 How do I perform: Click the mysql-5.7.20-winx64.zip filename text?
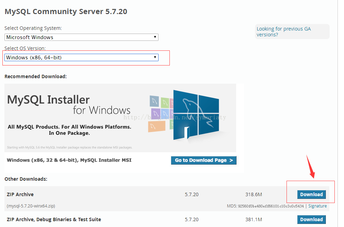coord(31,206)
